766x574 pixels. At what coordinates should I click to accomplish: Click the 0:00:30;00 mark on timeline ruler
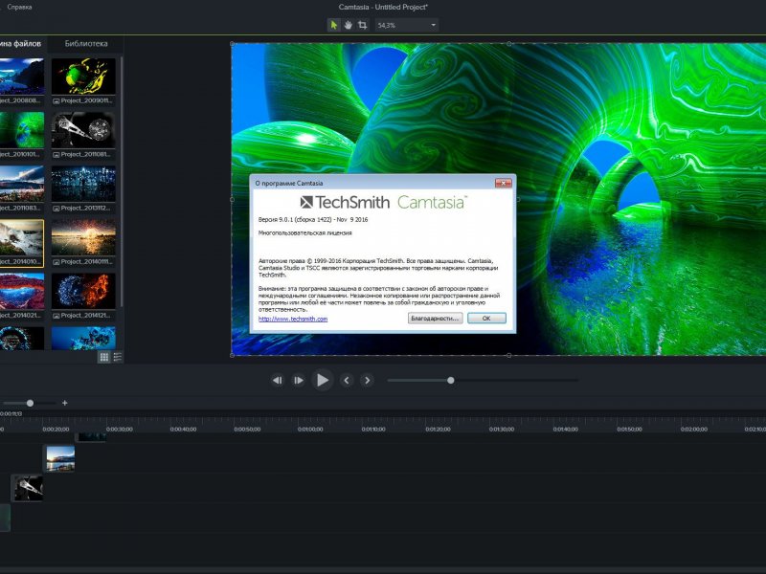pyautogui.click(x=119, y=430)
